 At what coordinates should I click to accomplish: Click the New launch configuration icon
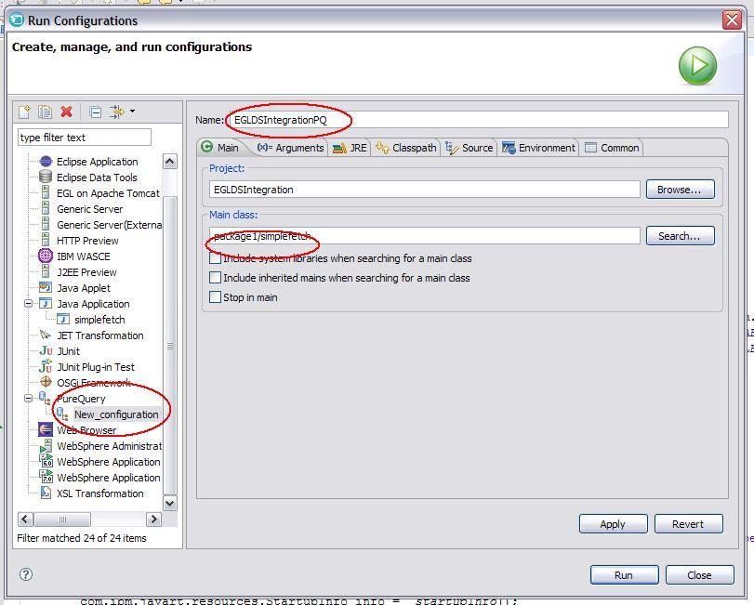[24, 112]
